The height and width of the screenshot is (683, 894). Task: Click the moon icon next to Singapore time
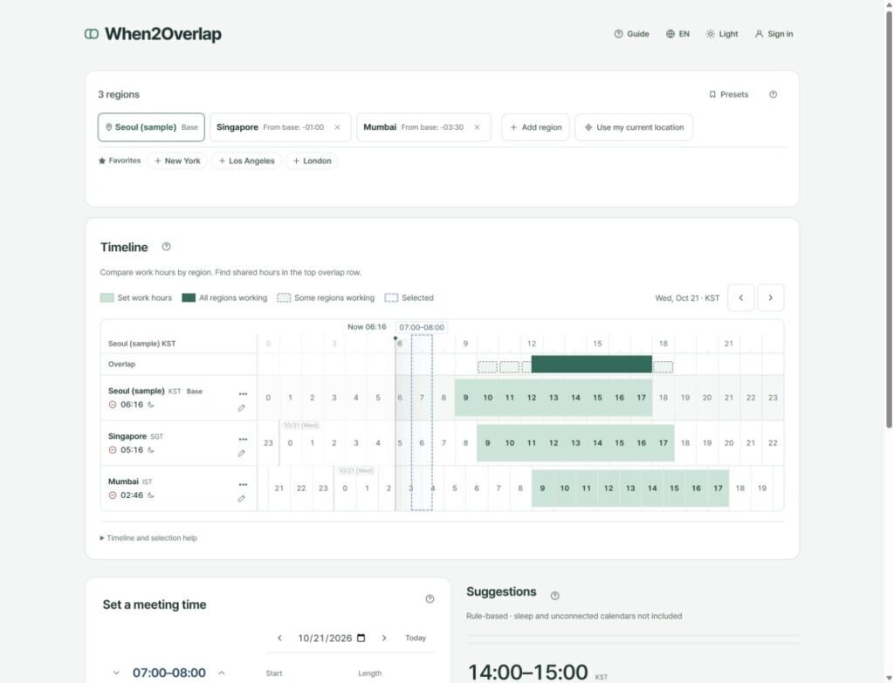[150, 450]
